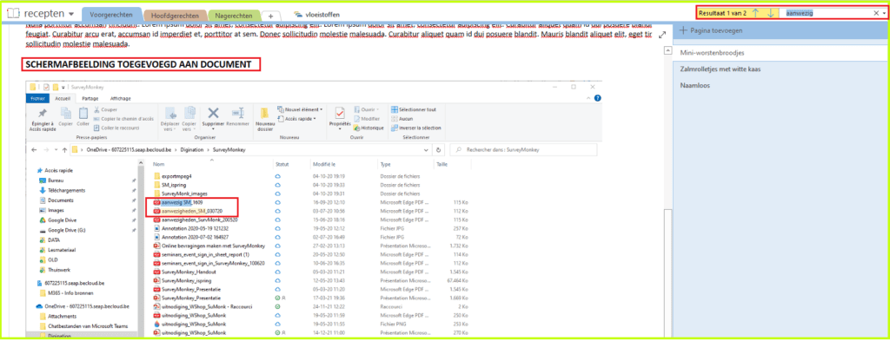Click the Épingler à Accès rapide pin icon
890x341 pixels.
(42, 113)
